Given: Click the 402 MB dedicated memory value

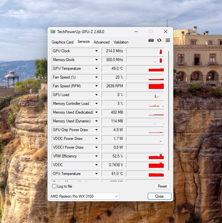Looking at the screenshot, I should coord(113,112).
